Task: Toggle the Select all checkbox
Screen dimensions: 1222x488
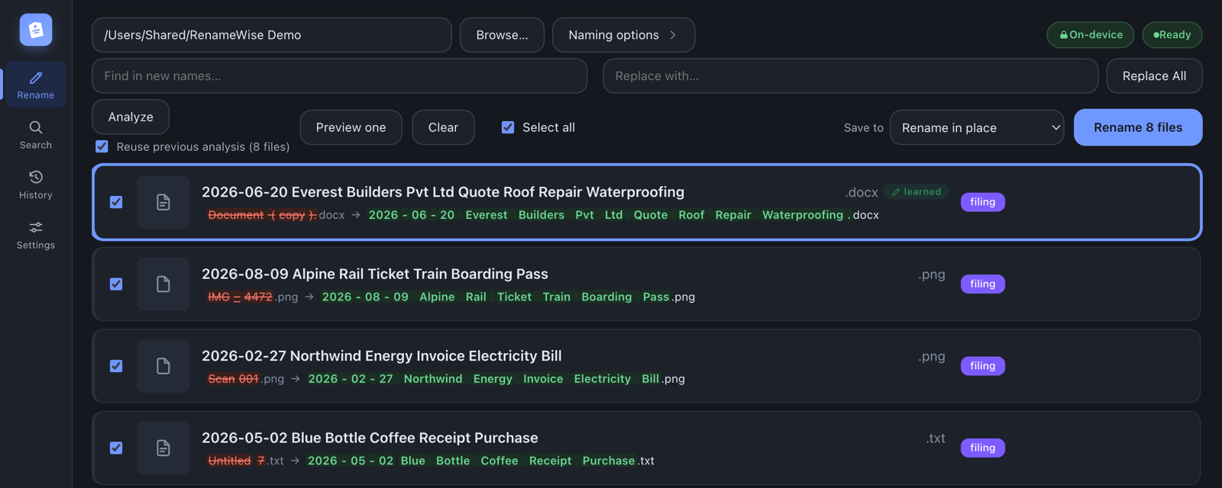Action: 508,127
